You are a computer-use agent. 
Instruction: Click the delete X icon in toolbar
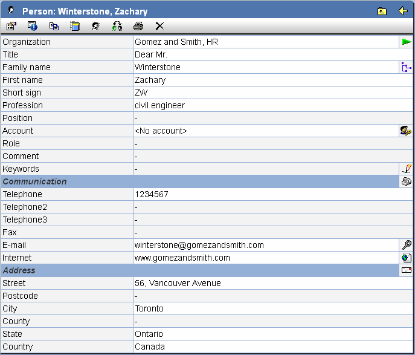coord(159,26)
